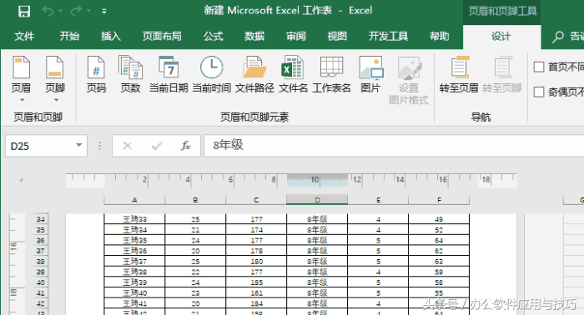Select column D header
Viewport: 584px width, 315px height.
[x=317, y=200]
